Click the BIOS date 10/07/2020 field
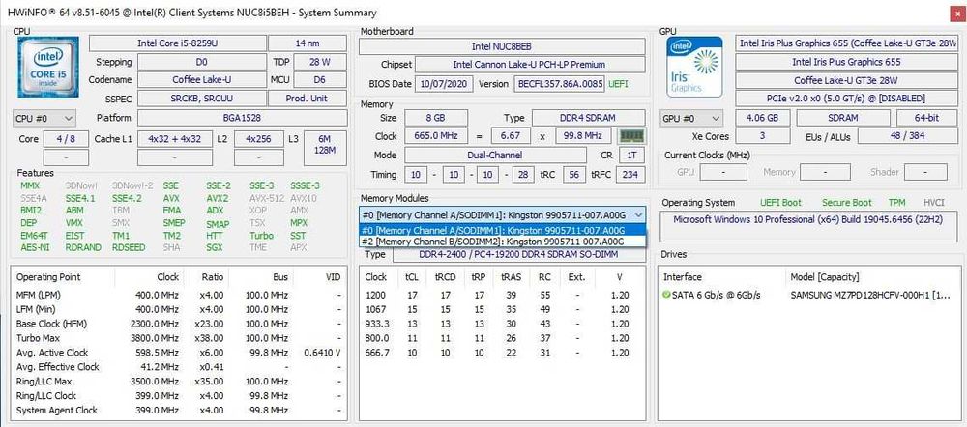Viewport: 967px width, 427px height. pyautogui.click(x=444, y=84)
